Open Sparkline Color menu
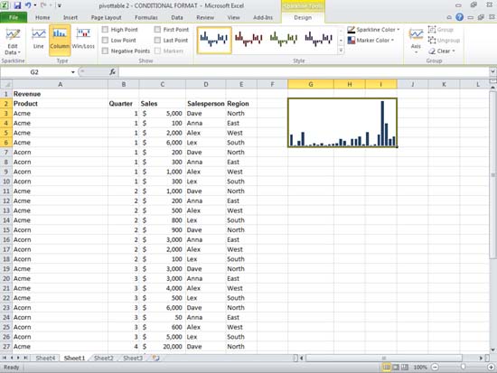497x373 pixels. [373, 30]
